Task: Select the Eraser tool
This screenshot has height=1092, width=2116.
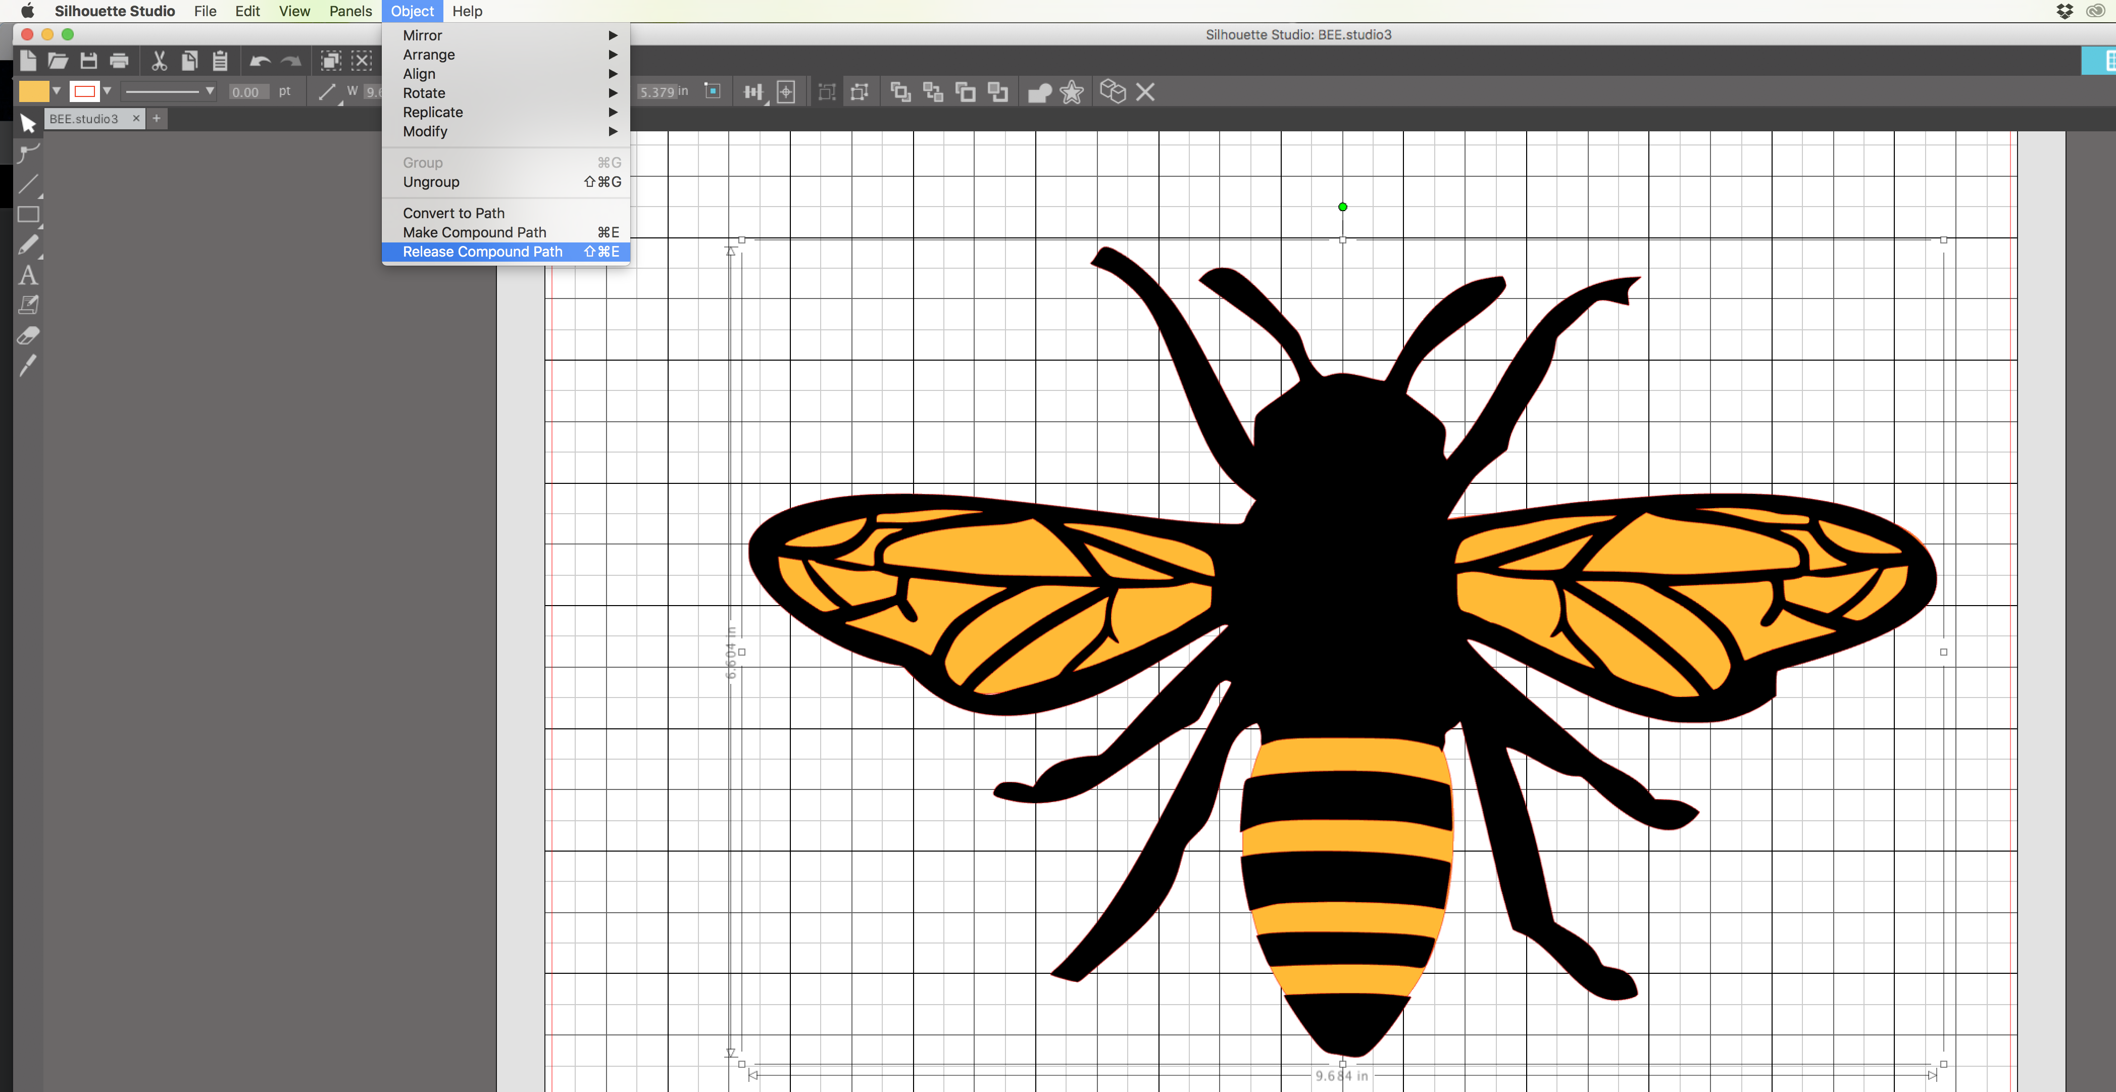Action: (x=28, y=336)
